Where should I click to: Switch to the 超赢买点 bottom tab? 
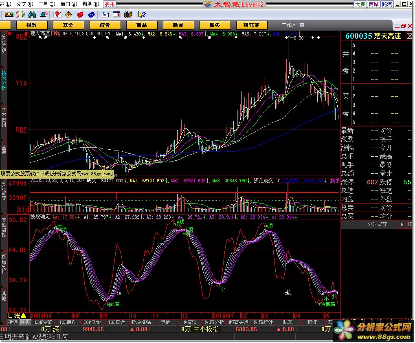click(239, 322)
